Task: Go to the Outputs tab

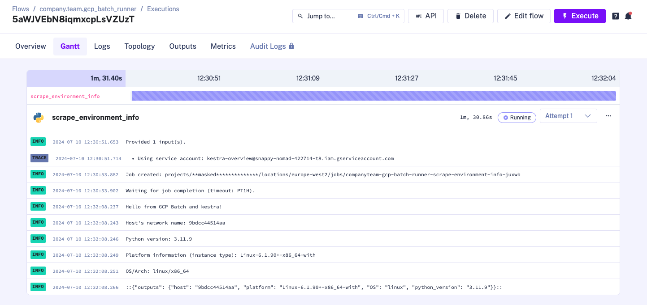Action: click(x=182, y=46)
